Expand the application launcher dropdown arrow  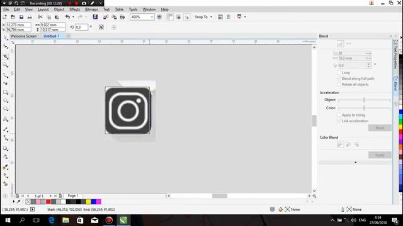click(x=245, y=17)
